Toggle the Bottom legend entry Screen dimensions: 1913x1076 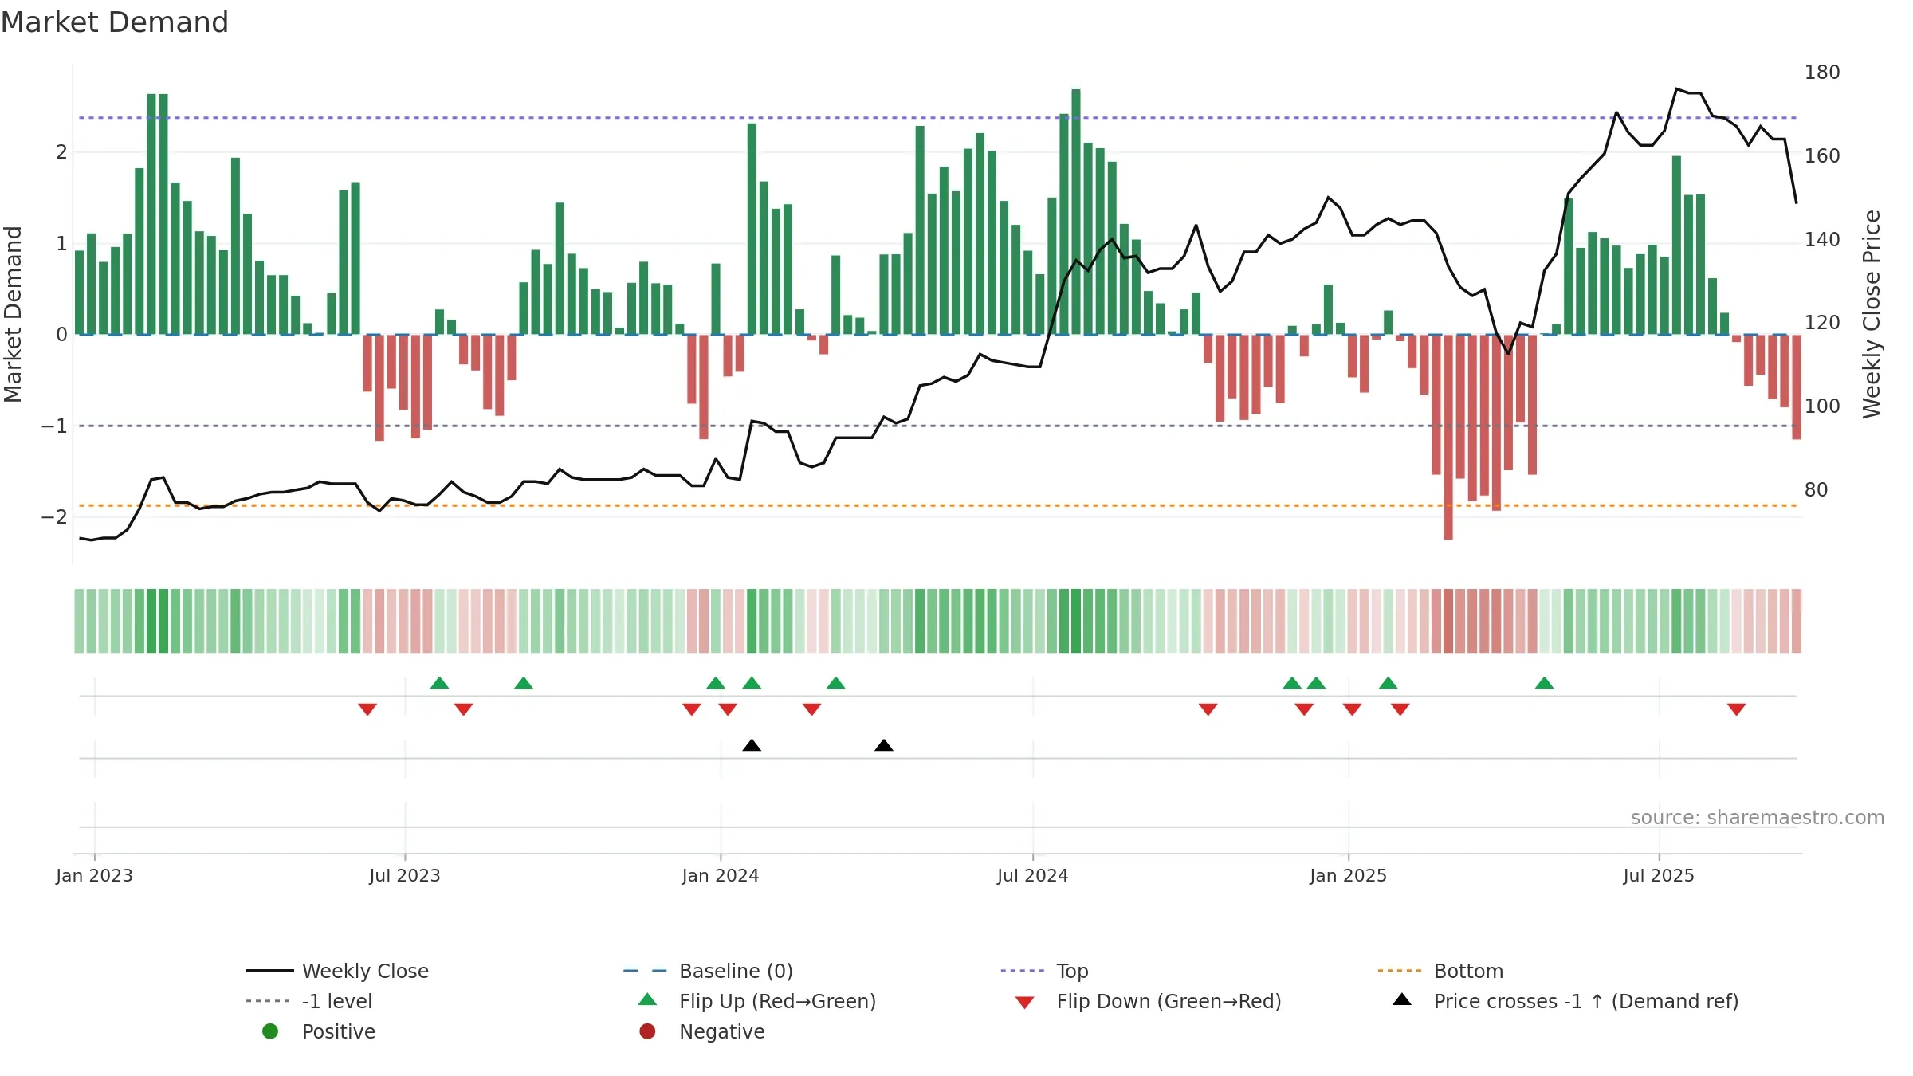1440,971
